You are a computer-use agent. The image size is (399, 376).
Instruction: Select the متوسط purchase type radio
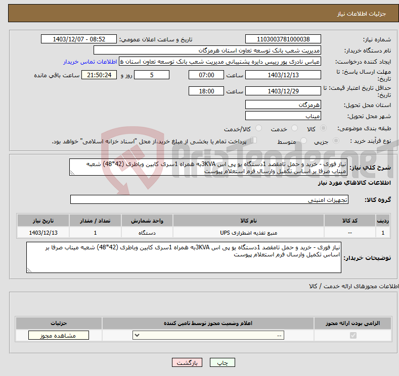point(303,141)
